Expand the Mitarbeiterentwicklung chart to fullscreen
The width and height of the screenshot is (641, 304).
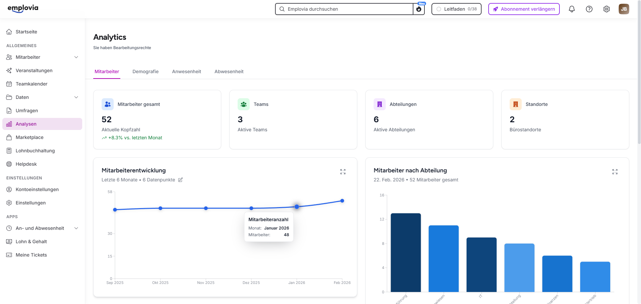[x=343, y=172]
